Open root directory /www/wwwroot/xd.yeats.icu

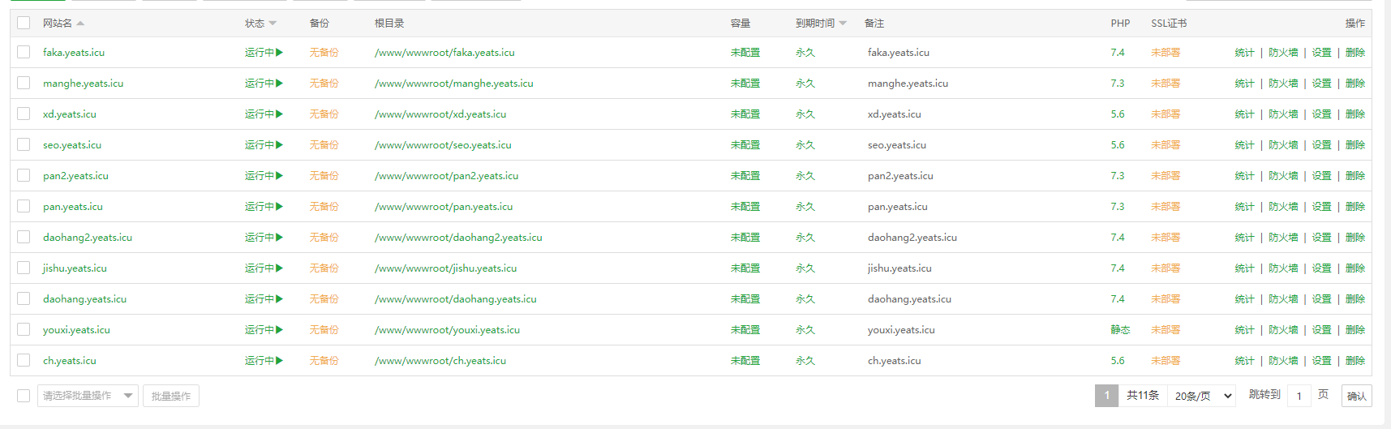[x=440, y=114]
